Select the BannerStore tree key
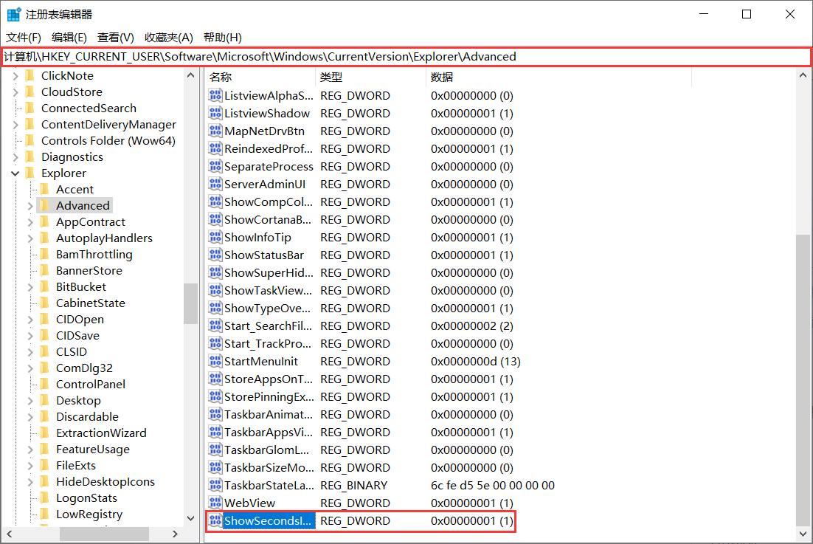This screenshot has width=813, height=544. pos(89,271)
